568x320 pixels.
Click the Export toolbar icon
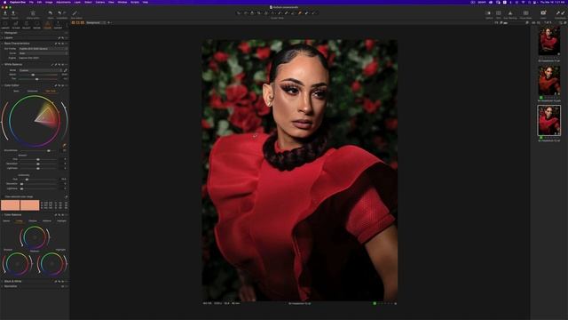[x=14, y=13]
